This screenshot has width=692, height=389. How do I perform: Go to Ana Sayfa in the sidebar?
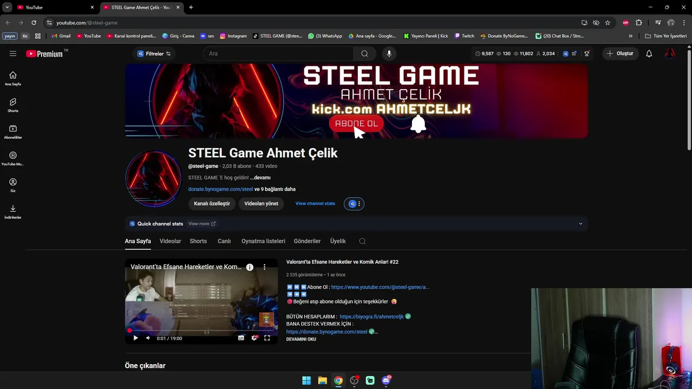(x=13, y=78)
